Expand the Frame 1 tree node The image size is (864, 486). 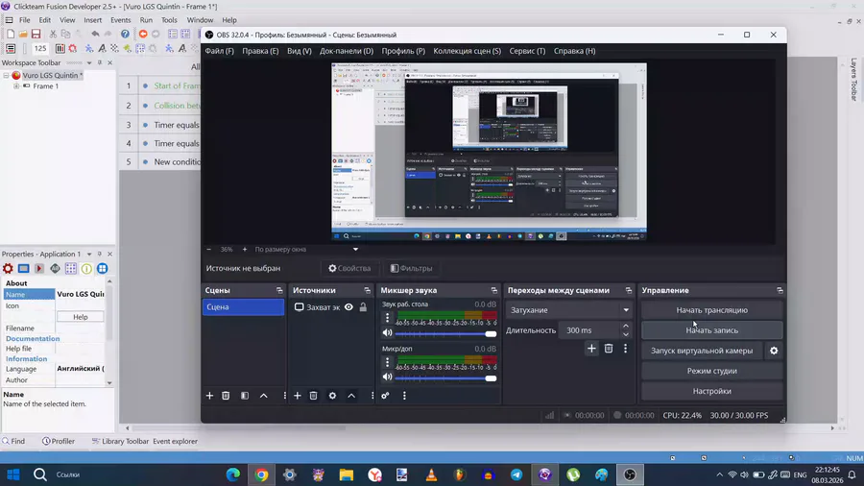click(16, 85)
